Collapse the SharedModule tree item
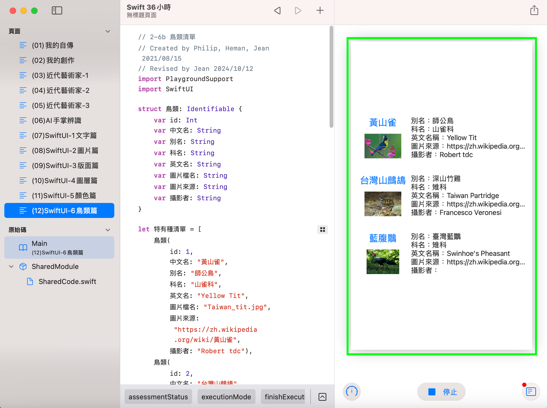The width and height of the screenshot is (547, 408). pyautogui.click(x=11, y=267)
